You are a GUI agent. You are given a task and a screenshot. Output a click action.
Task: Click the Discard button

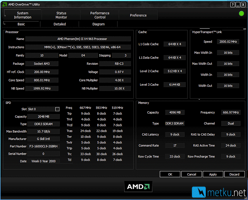[234, 174]
